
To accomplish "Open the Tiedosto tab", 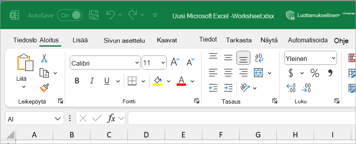I will click(25, 40).
